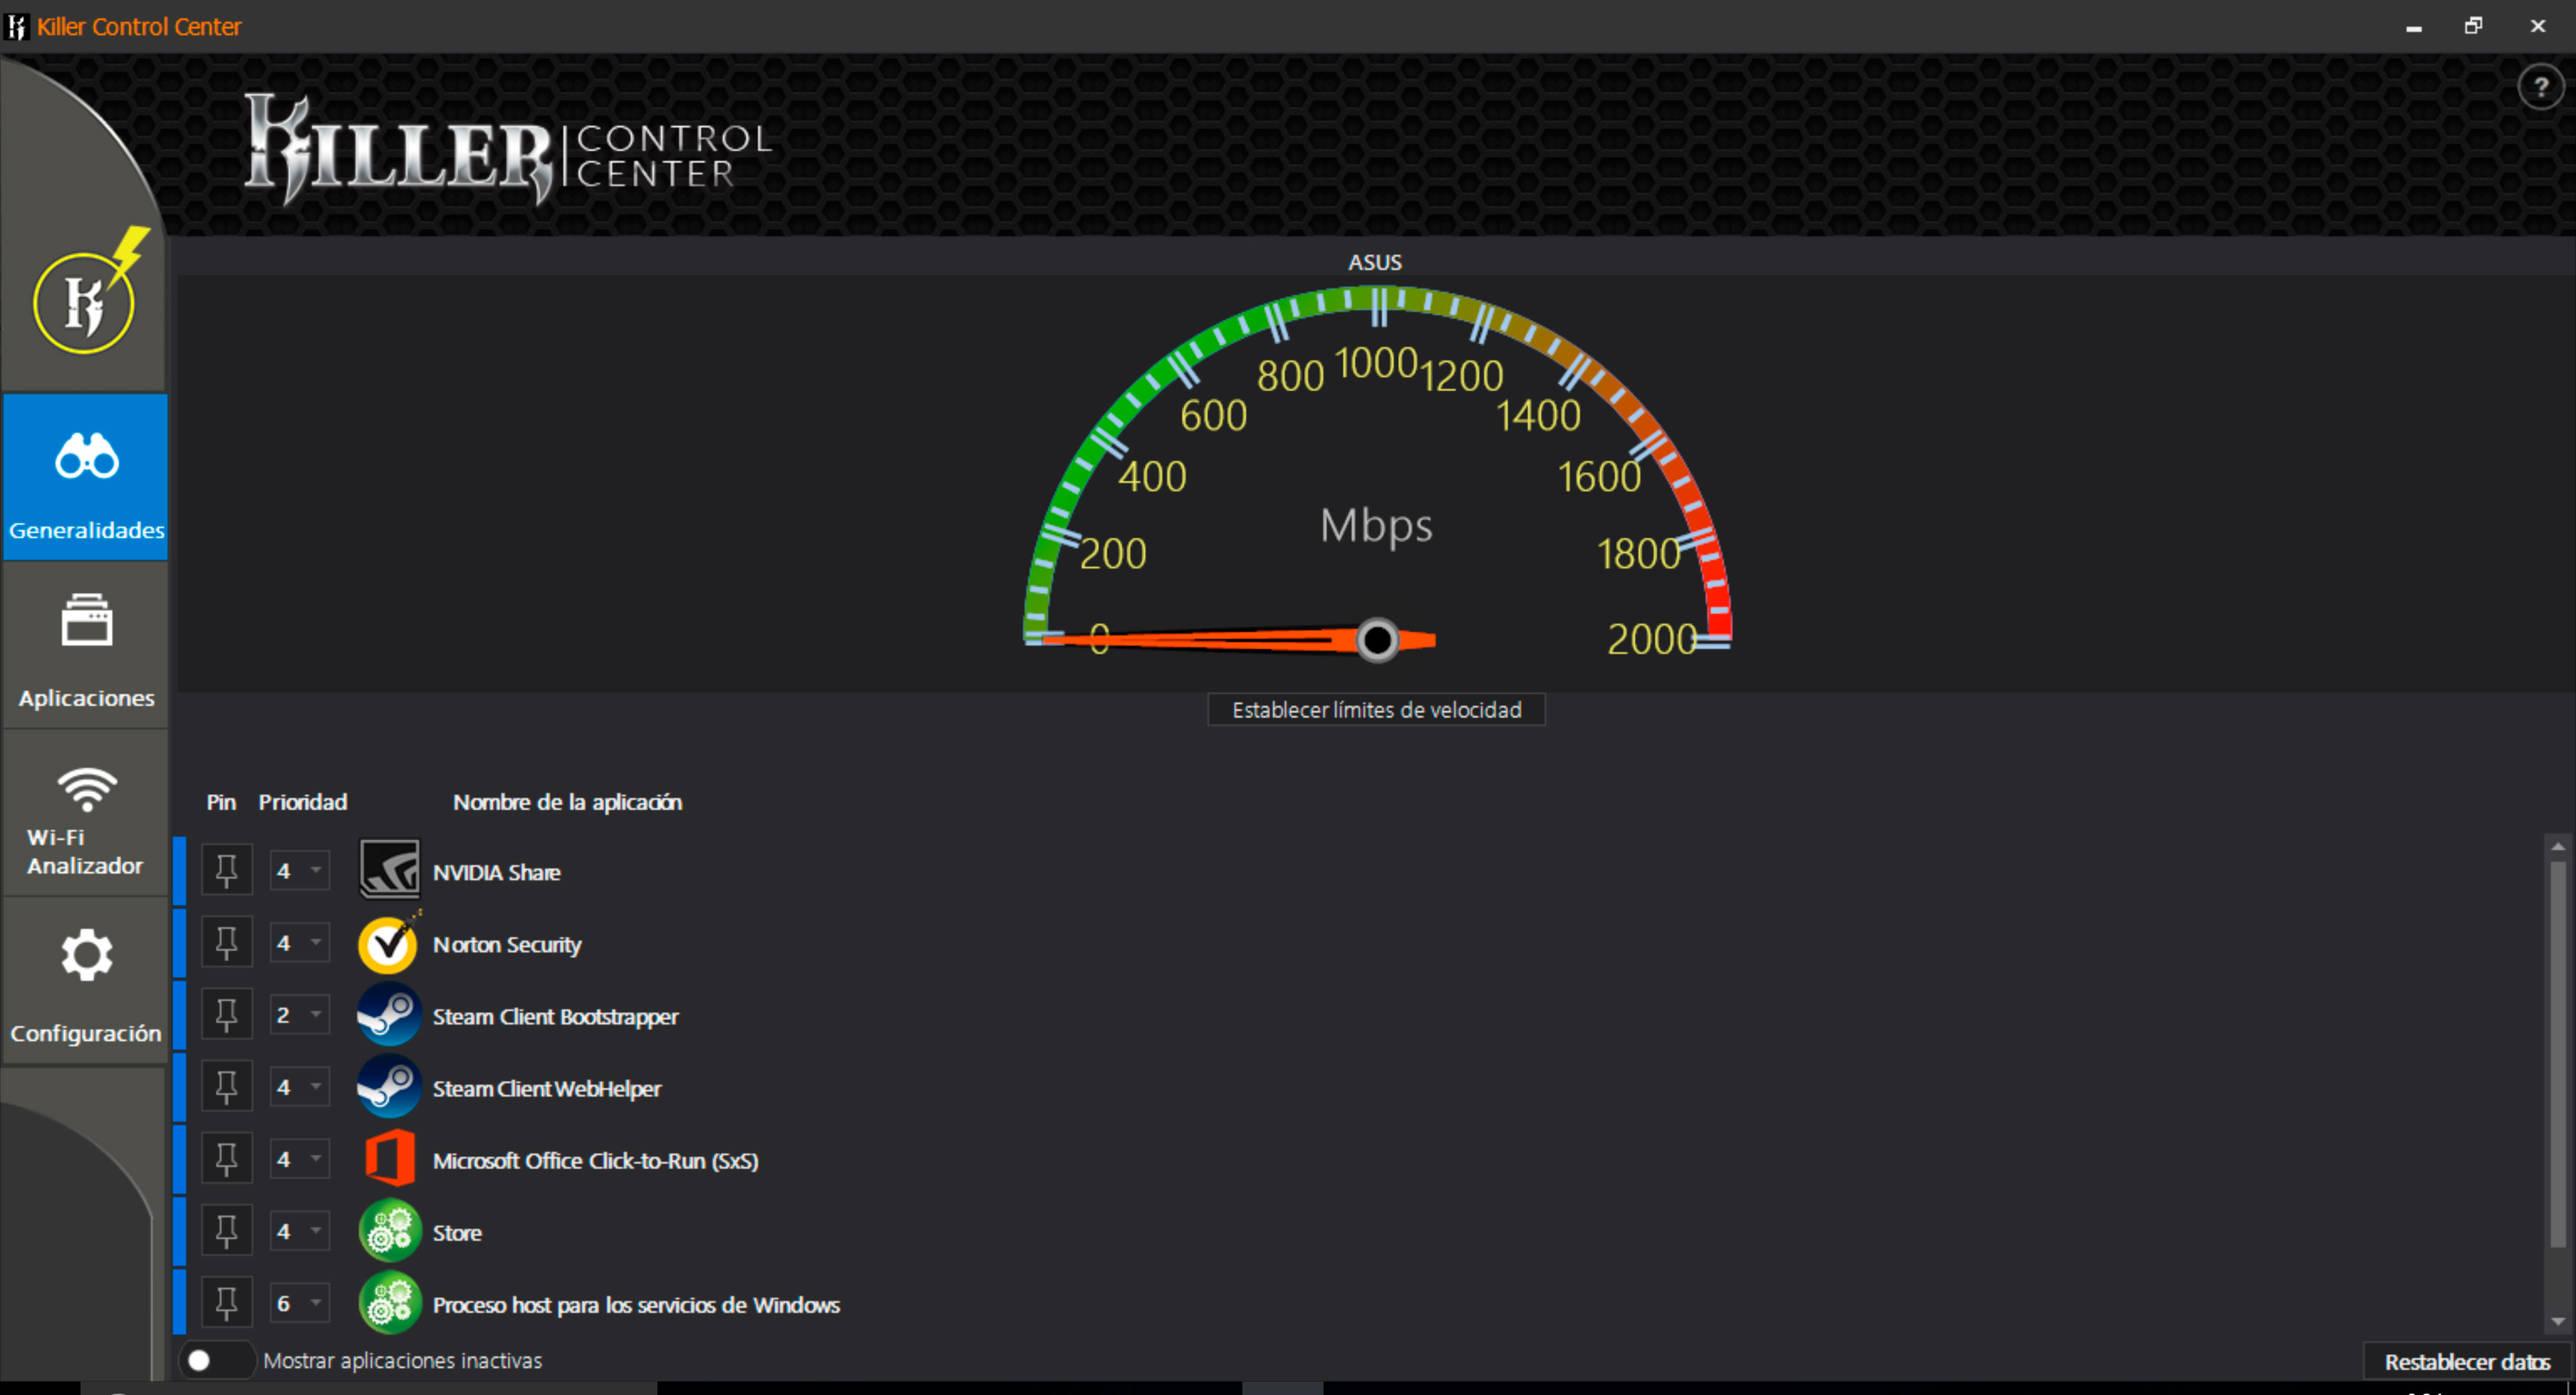Viewport: 2576px width, 1395px height.
Task: Pin Steam Client WebHelper
Action: (227, 1087)
